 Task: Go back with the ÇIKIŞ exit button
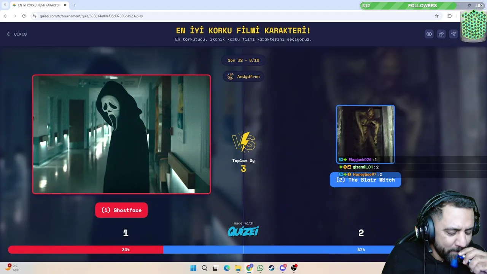tap(17, 34)
